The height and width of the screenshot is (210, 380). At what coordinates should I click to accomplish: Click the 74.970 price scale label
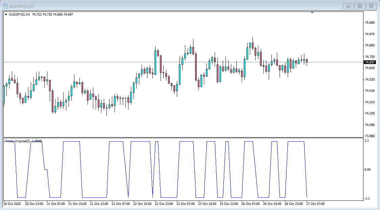(370, 34)
